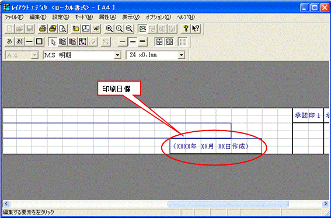Select the line drawing tool
This screenshot has width=331, height=218.
click(x=29, y=41)
